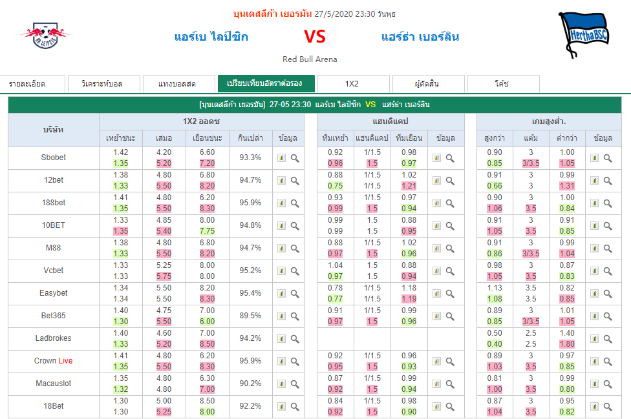Open the Ladbrokes 1X2 chart icon
Viewport: 631px width, 419px height.
[x=281, y=339]
